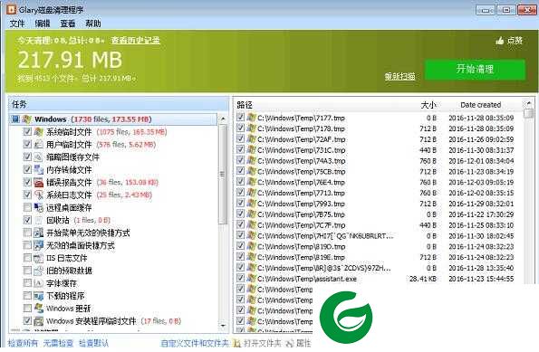Toggle the Windows group checkbox

[15, 119]
